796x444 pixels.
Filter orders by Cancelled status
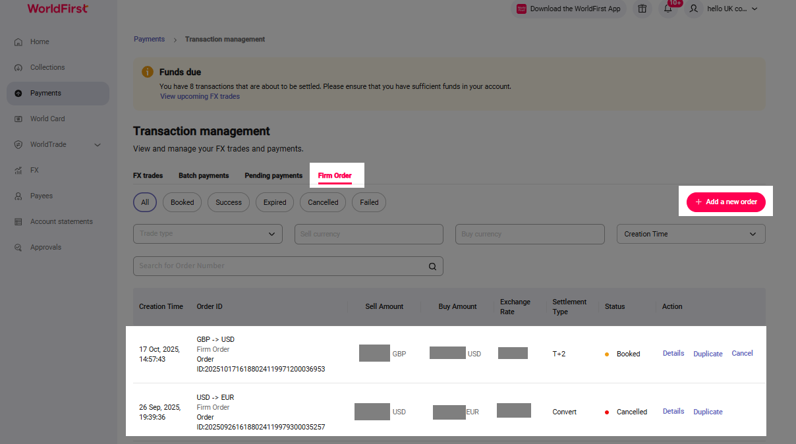click(x=323, y=202)
